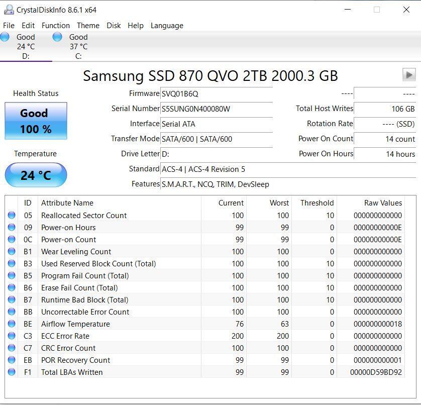Click the status dot for POR Recovery Count
Viewport: 421px width, 405px height.
pyautogui.click(x=12, y=360)
